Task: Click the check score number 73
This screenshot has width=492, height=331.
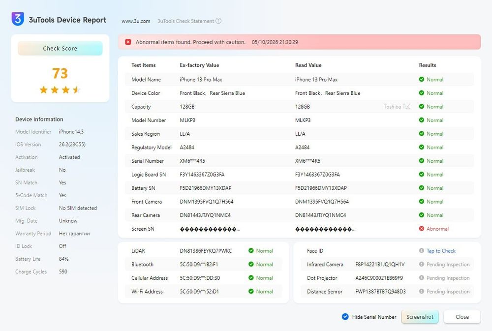Action: point(60,73)
